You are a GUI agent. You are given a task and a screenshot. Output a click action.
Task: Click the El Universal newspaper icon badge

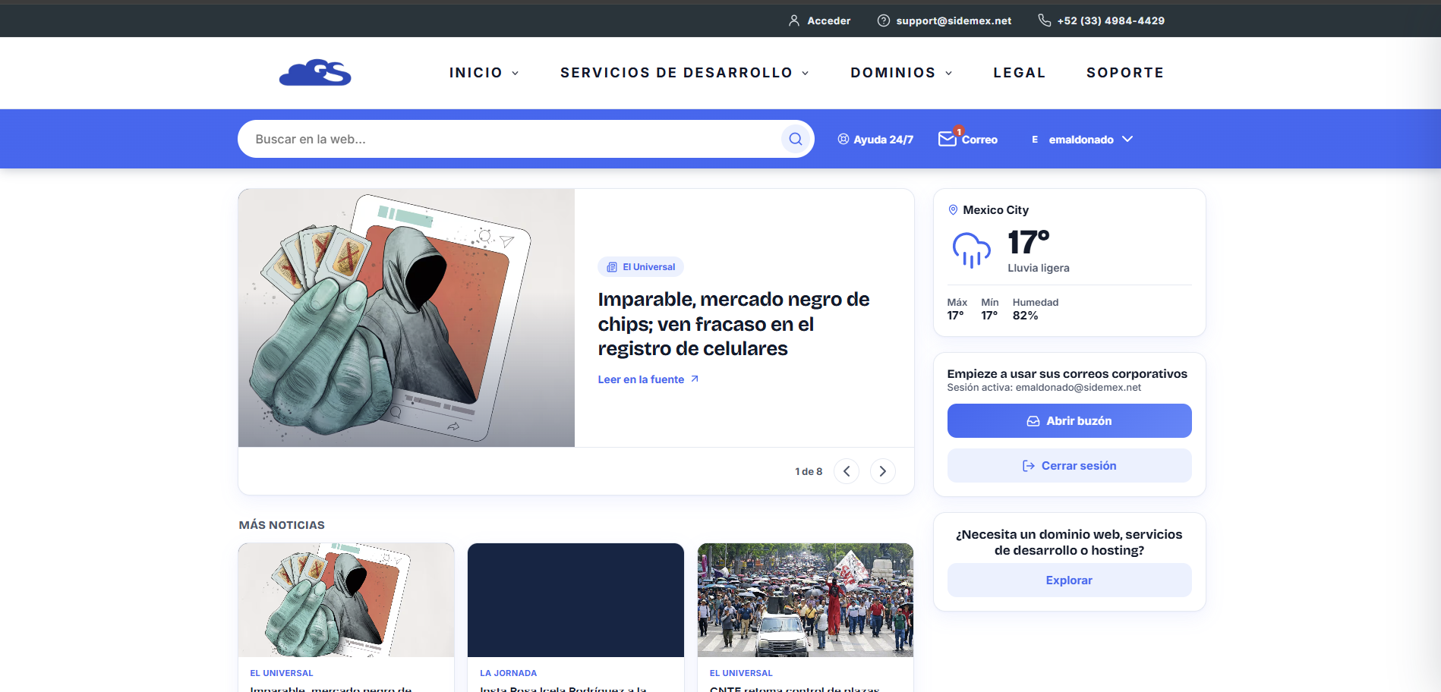(612, 267)
